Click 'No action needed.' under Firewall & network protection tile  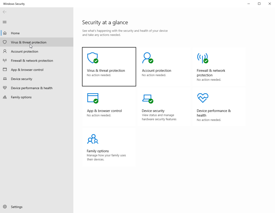[x=209, y=80]
